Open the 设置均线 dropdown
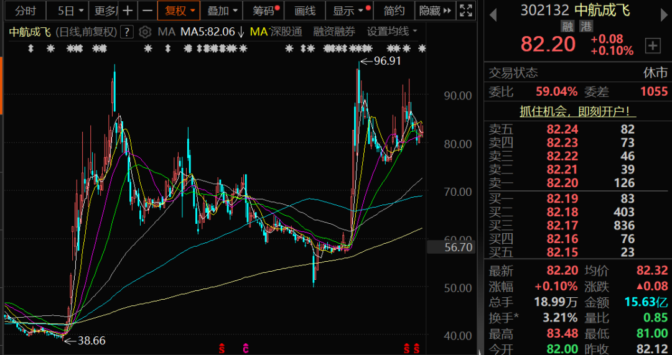 point(392,32)
